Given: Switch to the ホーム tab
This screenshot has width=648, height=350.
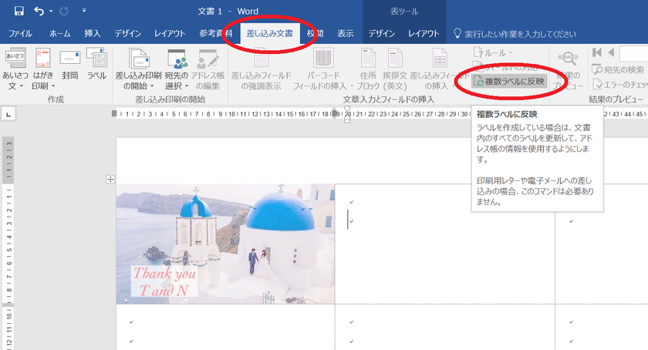Looking at the screenshot, I should 60,33.
